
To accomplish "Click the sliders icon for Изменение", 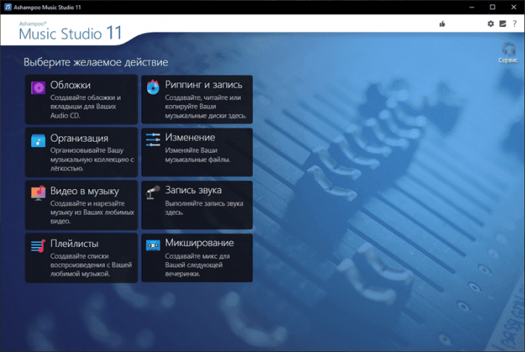I will coord(153,140).
